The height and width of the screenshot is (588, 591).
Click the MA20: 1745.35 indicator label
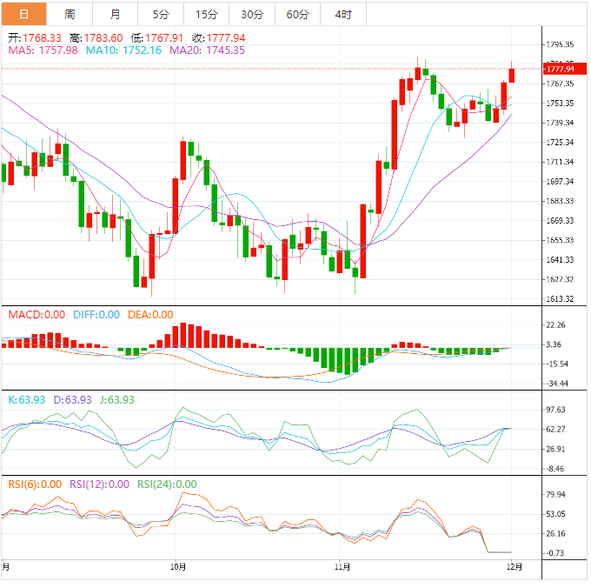207,50
